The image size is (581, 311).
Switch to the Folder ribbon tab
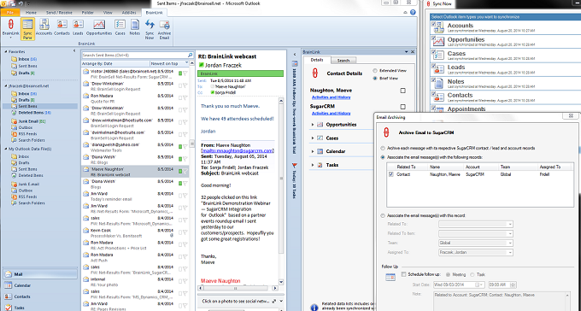[x=88, y=13]
